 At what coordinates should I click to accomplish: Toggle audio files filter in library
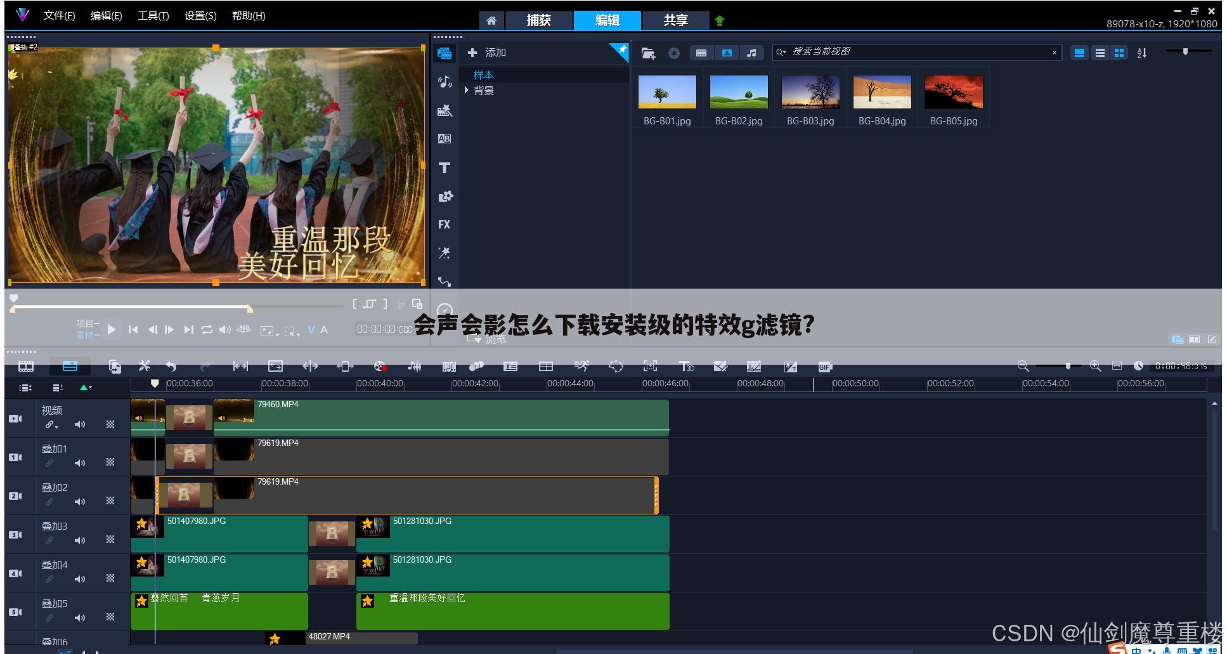(751, 53)
